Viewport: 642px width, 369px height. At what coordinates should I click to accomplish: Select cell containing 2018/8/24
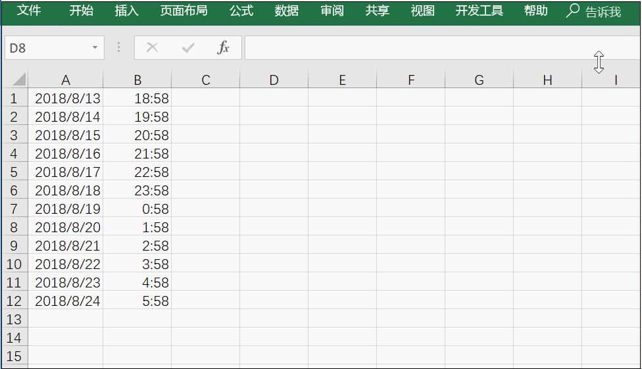66,301
